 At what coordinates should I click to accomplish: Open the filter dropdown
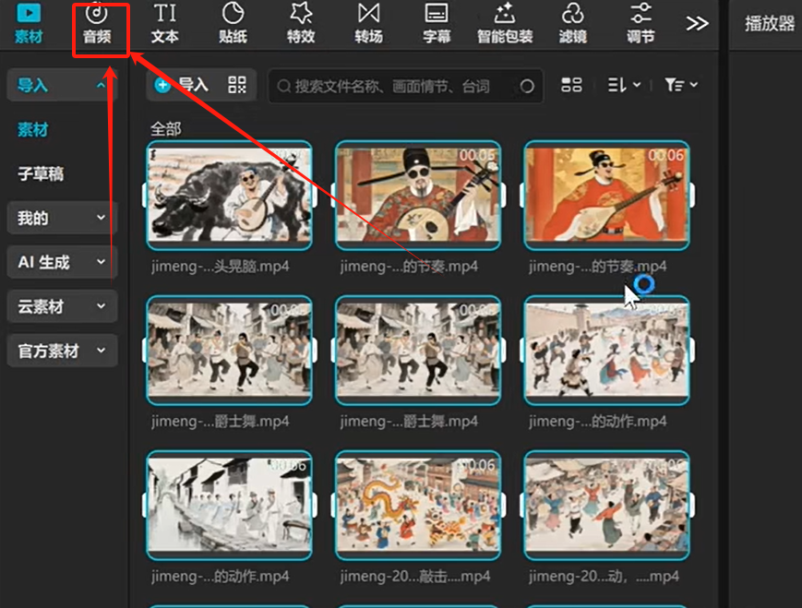coord(681,86)
